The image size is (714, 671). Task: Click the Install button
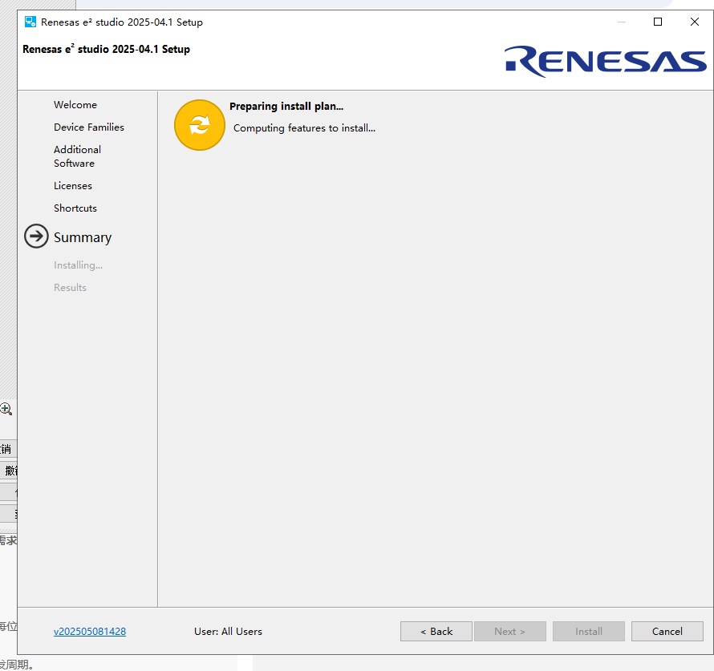coord(589,632)
